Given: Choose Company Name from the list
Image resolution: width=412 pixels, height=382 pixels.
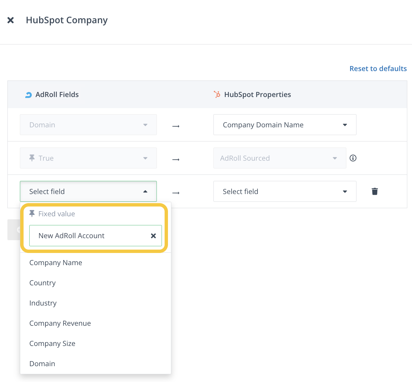Looking at the screenshot, I should [56, 263].
